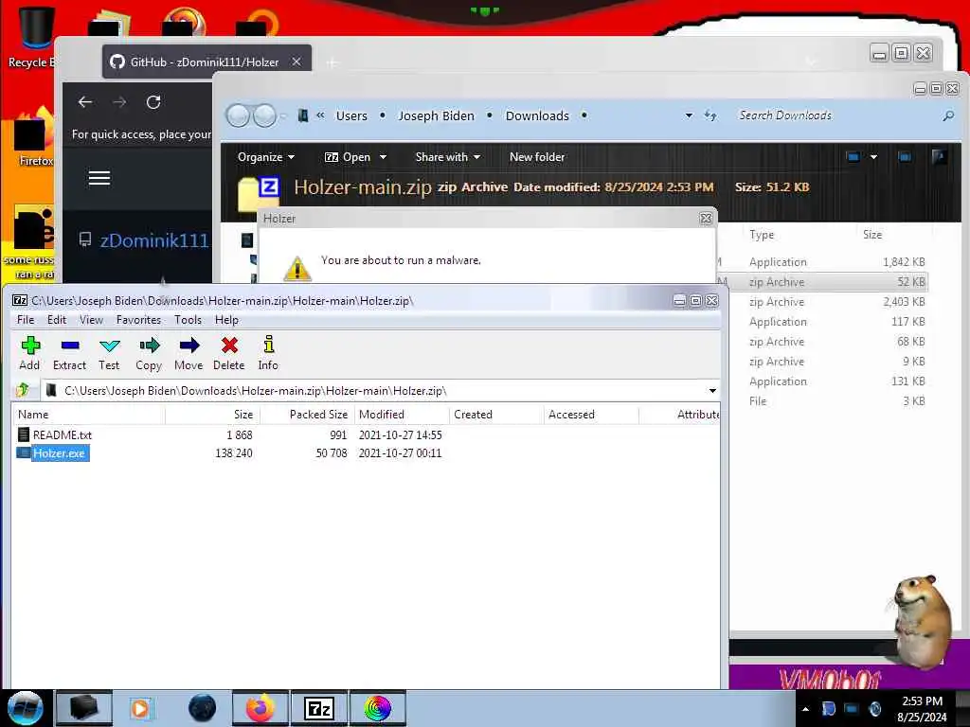Open the View menu in 7-Zip
Viewport: 970px width, 727px height.
91,320
